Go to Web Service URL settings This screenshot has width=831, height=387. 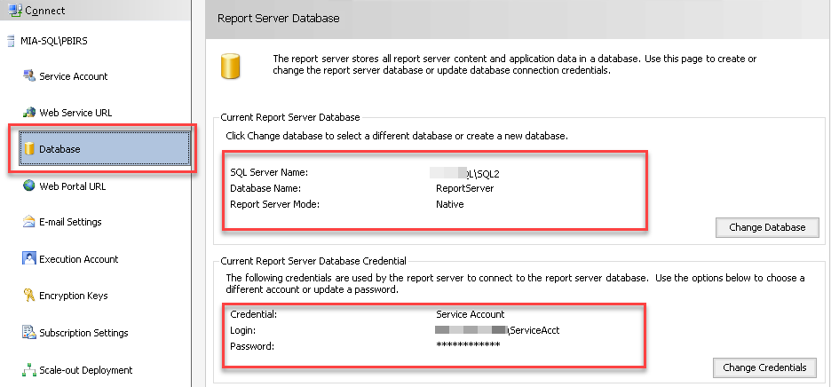pos(75,113)
